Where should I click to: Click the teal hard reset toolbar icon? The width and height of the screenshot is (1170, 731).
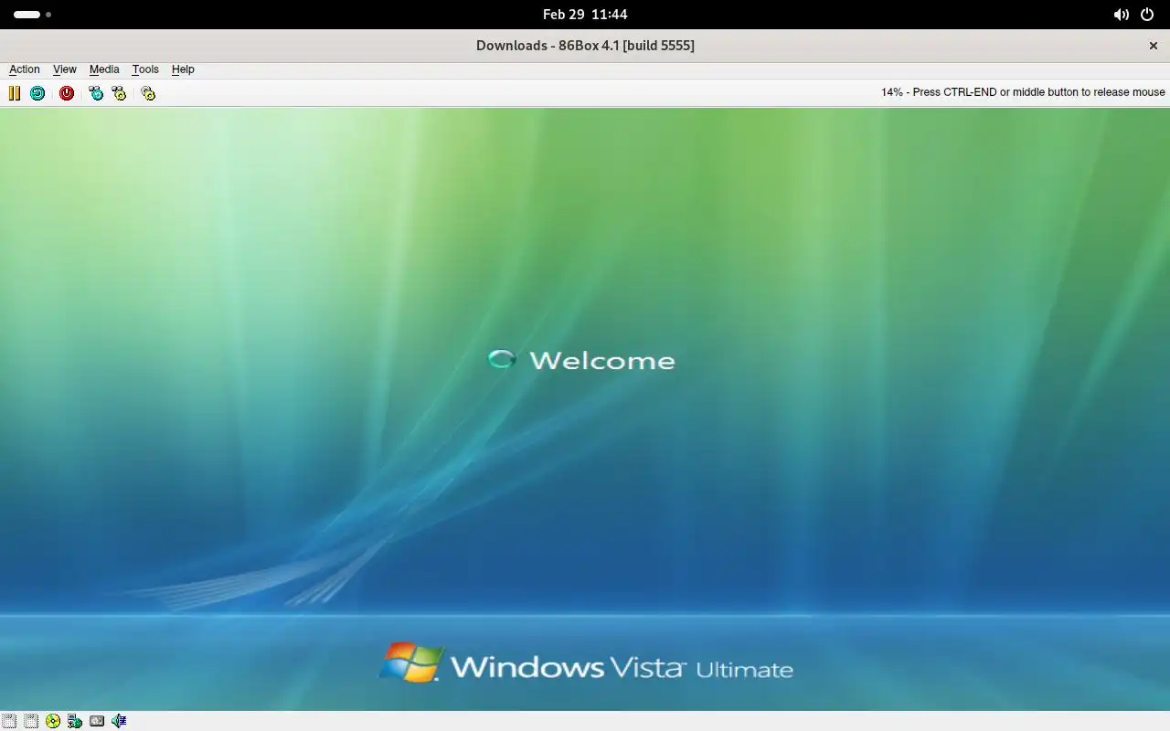[x=37, y=93]
